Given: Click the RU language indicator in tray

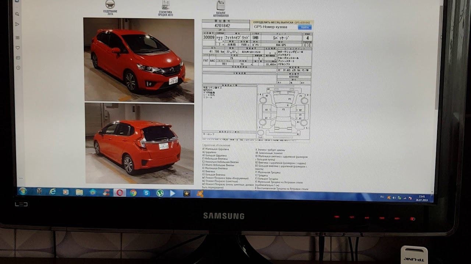Looking at the screenshot, I should pos(382,197).
